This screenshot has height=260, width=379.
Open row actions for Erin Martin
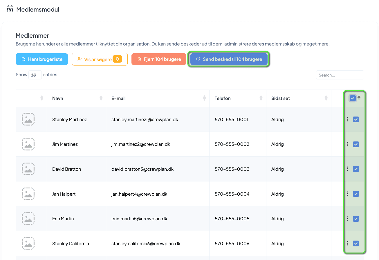point(347,219)
